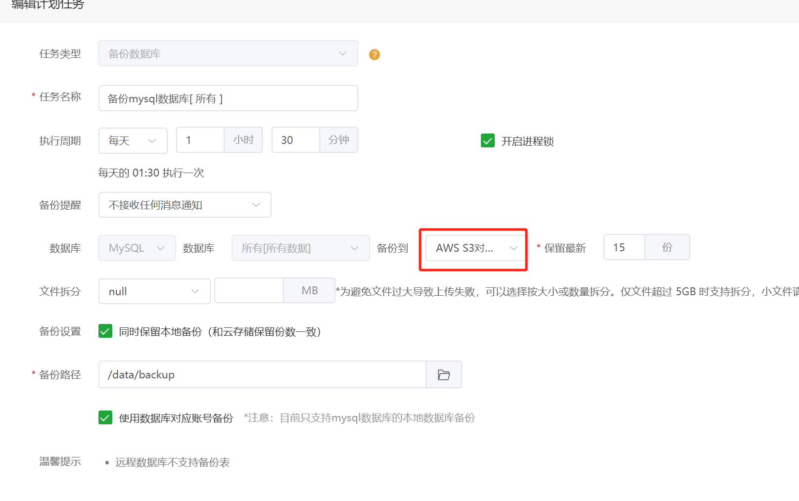Expand the 每天 execution cycle dropdown
The width and height of the screenshot is (799, 501).
coord(133,140)
